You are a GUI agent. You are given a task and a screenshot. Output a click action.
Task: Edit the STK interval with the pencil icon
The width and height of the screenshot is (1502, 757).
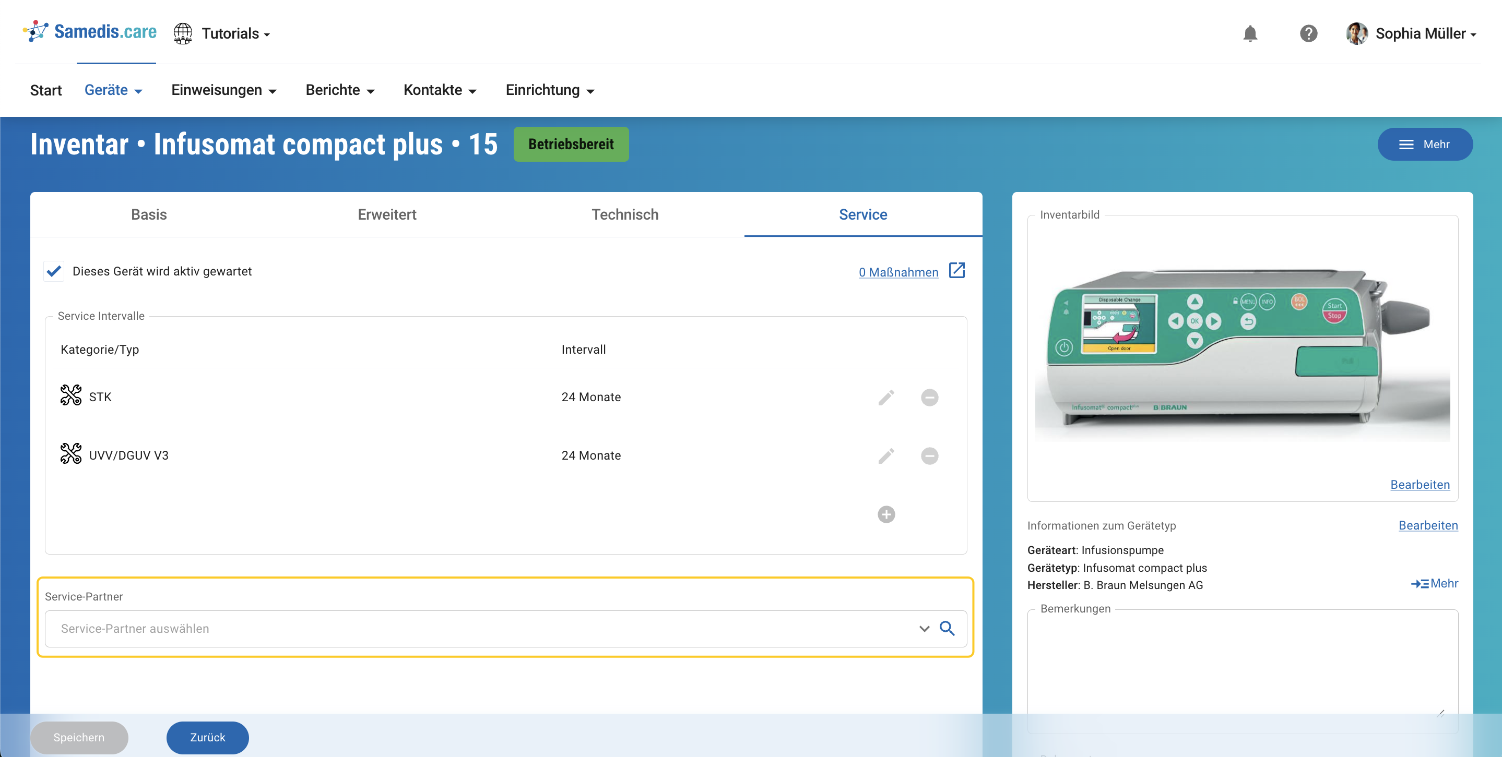pyautogui.click(x=885, y=398)
